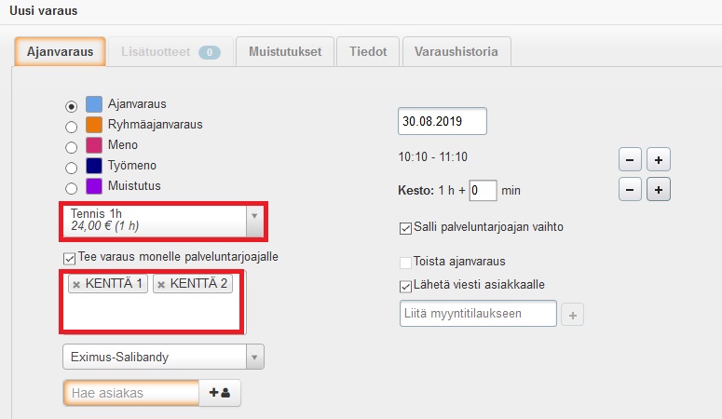This screenshot has width=722, height=419.
Task: Uncheck Tee varaus monelle palveluntarjoajalle
Action: (70, 258)
